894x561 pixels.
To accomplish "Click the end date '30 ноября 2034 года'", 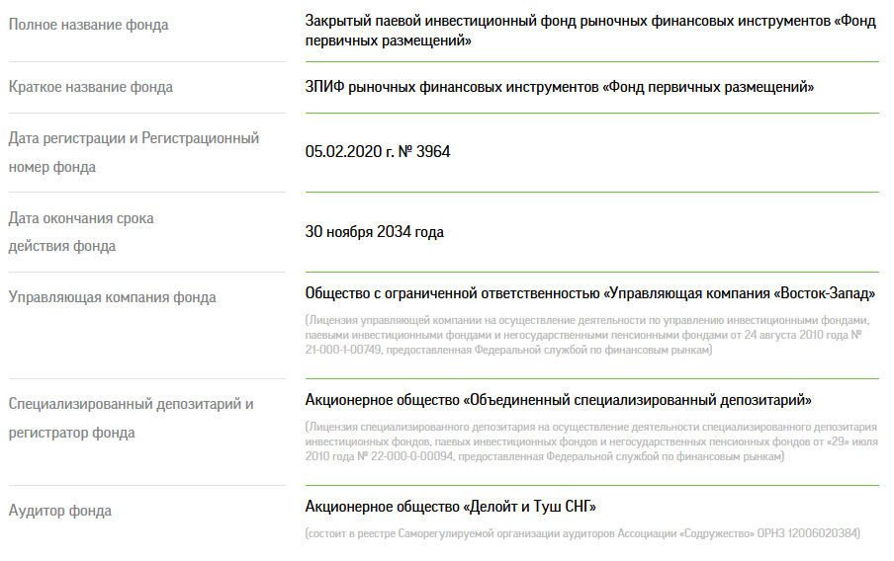I will 374,232.
